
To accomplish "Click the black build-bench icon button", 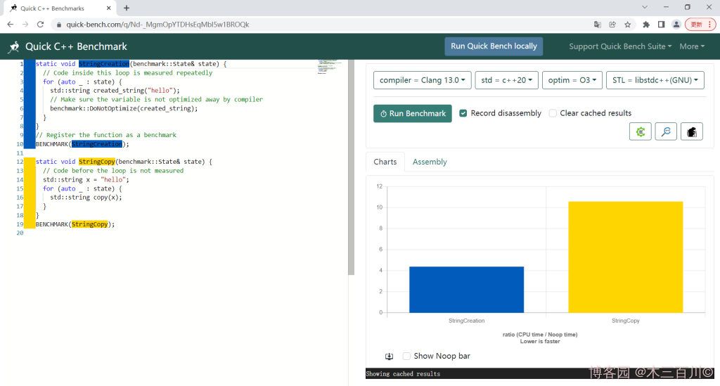I will coord(692,131).
